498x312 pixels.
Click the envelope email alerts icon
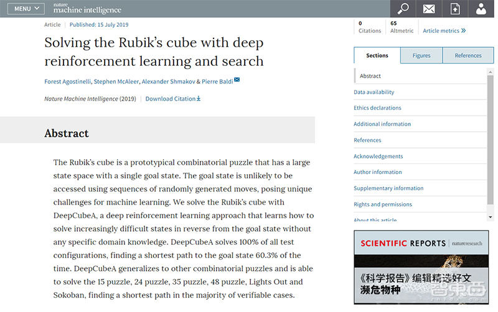pos(429,9)
